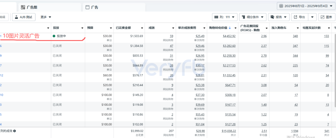Viewport: 336px width, 138px height.
Task: Click the cost per result $55.43
Action: pos(200,114)
